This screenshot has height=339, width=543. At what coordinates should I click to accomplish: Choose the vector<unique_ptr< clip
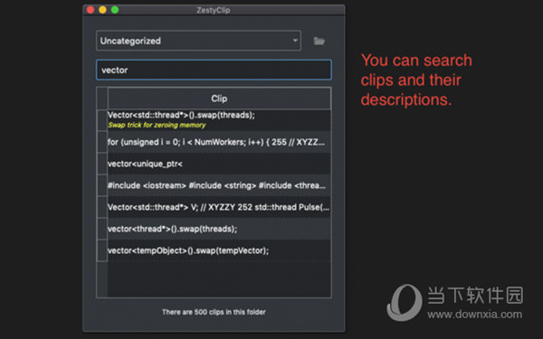pyautogui.click(x=219, y=164)
